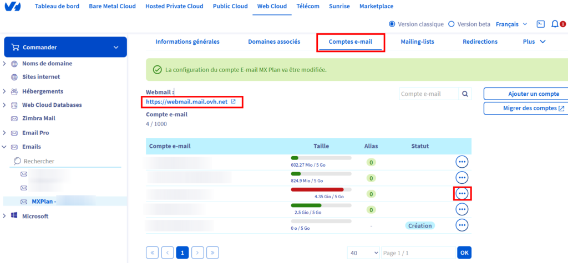Open the Hosted Private Cloud menu

tap(174, 6)
